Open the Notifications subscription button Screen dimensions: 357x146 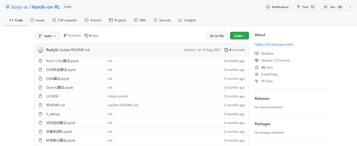click(x=277, y=7)
